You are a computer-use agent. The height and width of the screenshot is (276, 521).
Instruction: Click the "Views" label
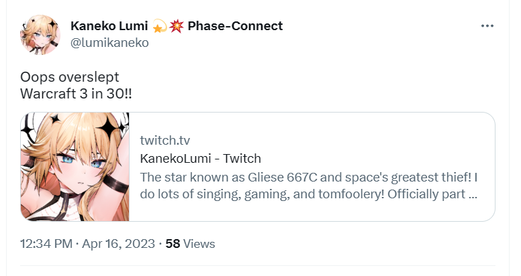click(199, 244)
